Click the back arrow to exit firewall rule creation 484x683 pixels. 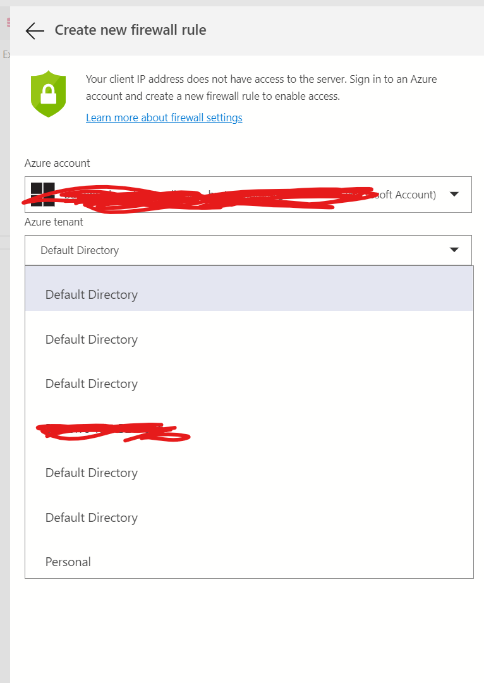pyautogui.click(x=34, y=30)
